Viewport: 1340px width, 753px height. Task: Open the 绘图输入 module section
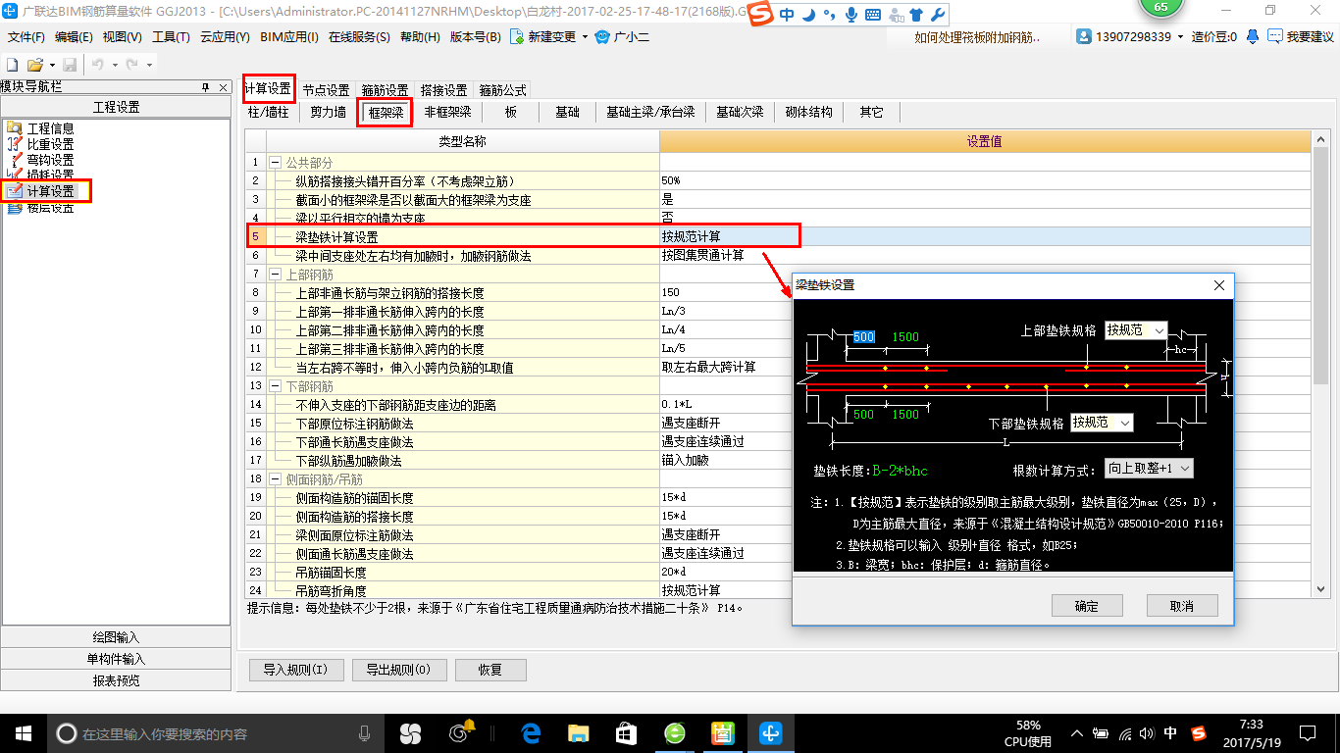tap(116, 637)
